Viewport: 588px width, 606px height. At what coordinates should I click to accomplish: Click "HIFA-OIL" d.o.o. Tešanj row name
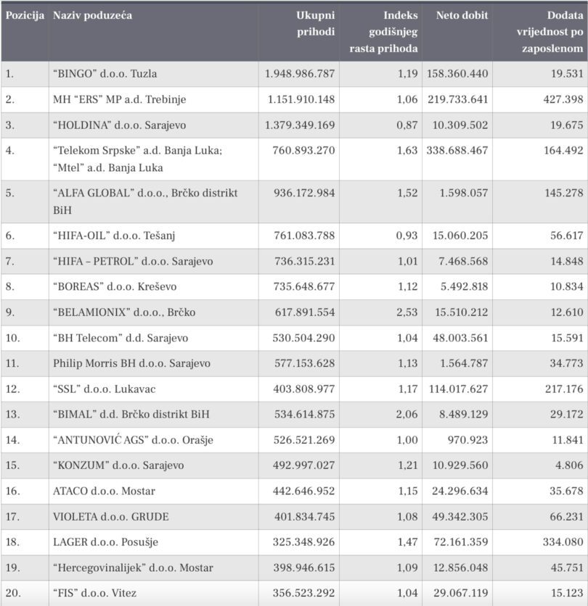click(115, 236)
